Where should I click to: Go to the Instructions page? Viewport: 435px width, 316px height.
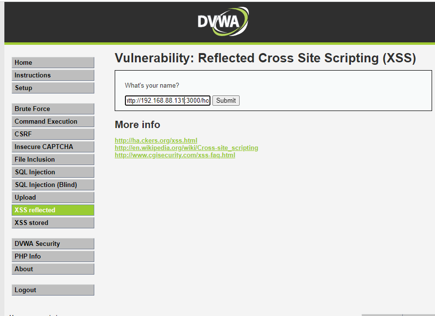(52, 75)
